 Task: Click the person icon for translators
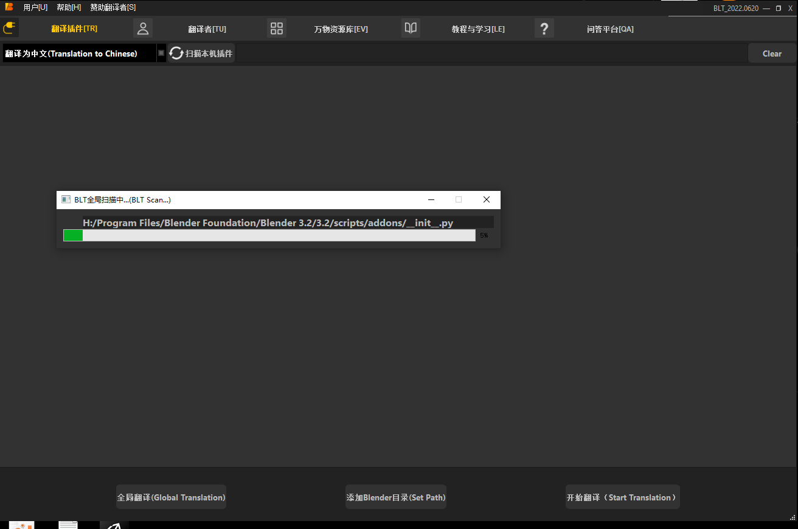tap(143, 28)
